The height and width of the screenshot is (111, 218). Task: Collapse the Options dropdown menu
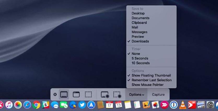tap(137, 95)
